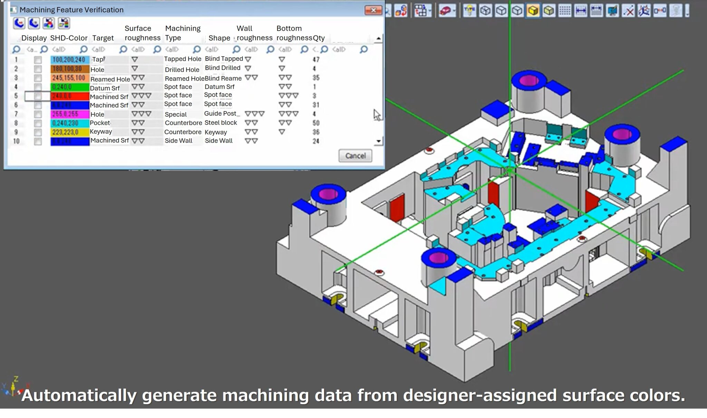Click the first horizontal dimension arrow icon
This screenshot has height=418, width=707.
[x=581, y=11]
